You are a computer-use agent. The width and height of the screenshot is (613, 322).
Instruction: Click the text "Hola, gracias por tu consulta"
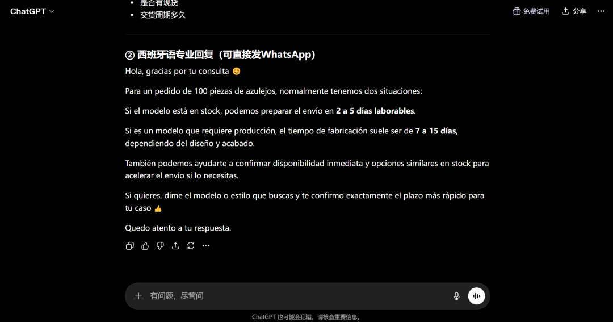click(177, 71)
